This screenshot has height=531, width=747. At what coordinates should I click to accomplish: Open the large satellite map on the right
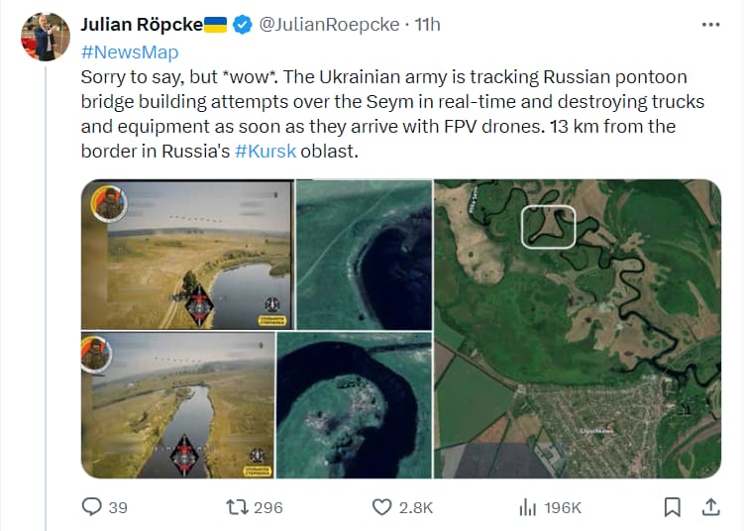[x=578, y=329]
